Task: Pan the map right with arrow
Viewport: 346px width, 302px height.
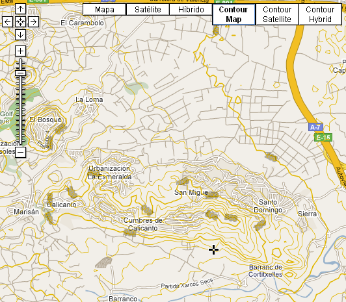Action: (34, 22)
